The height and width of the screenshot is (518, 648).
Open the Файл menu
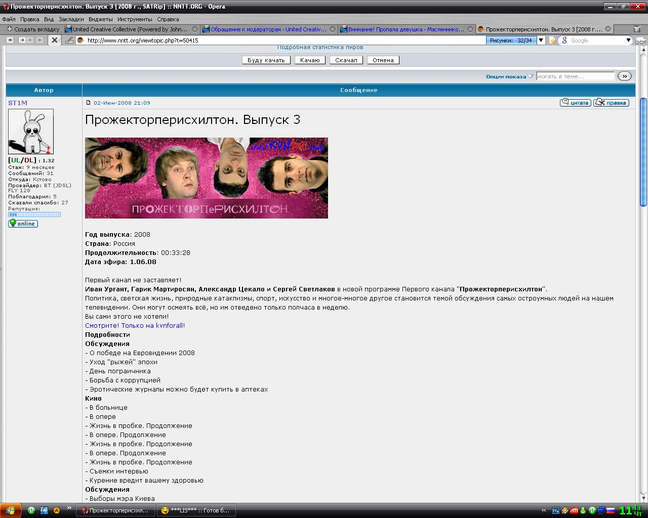(x=9, y=19)
